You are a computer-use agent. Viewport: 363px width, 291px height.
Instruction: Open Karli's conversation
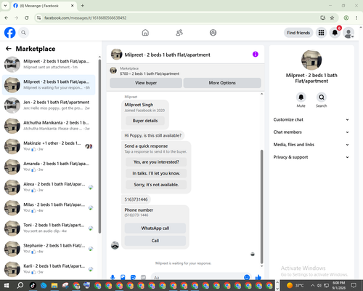(x=49, y=269)
